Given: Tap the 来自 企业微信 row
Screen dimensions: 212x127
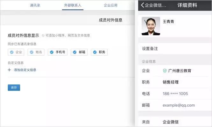Looking at the screenshot, I should point(175,122).
